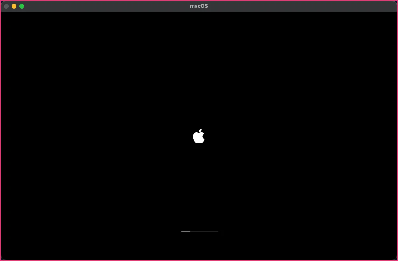Minimize the macOS window with yellow button
Screen dimensions: 398x261
(x=14, y=6)
